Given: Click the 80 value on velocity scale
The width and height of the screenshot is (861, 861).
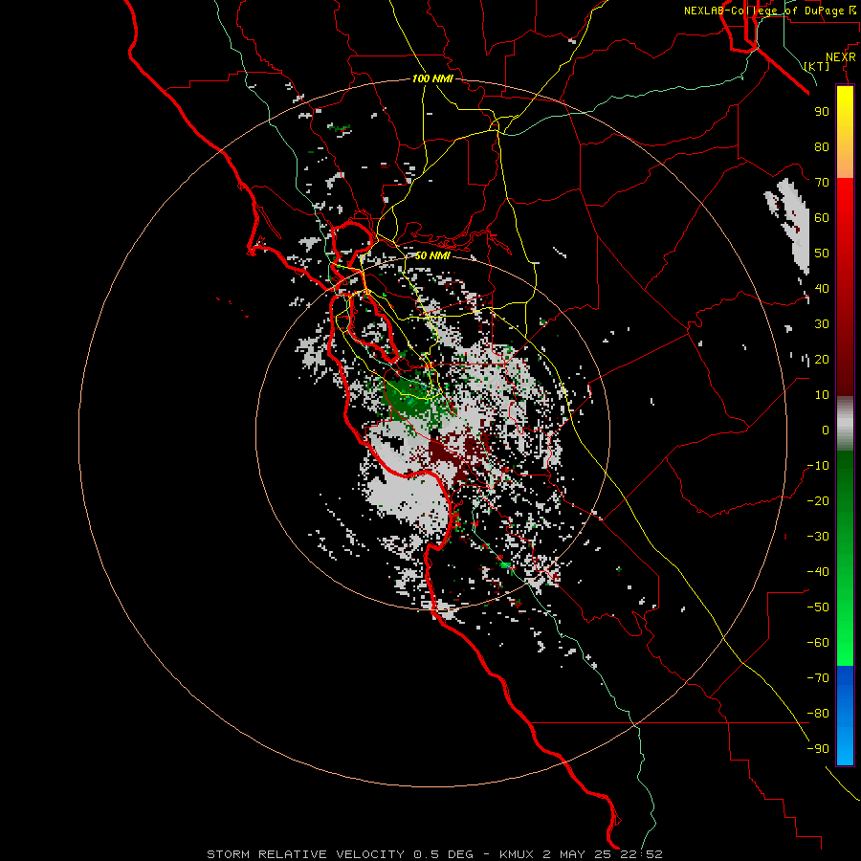Looking at the screenshot, I should 822,146.
